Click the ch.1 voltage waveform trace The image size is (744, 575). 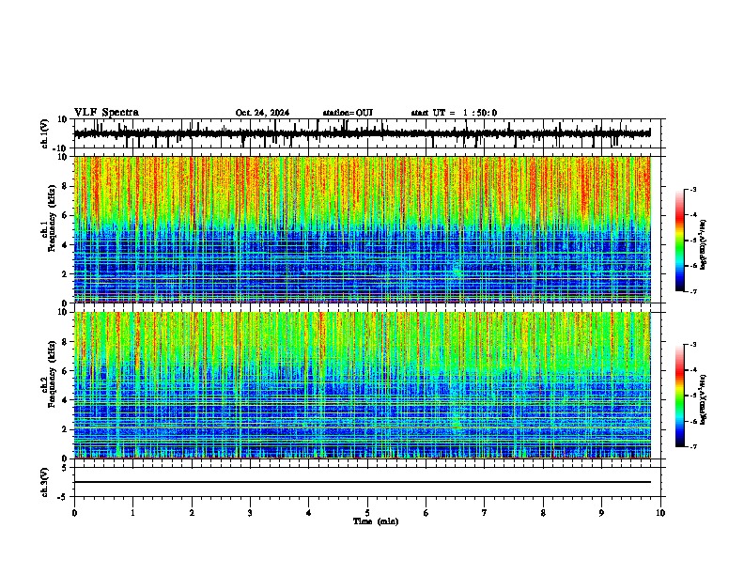pyautogui.click(x=362, y=133)
